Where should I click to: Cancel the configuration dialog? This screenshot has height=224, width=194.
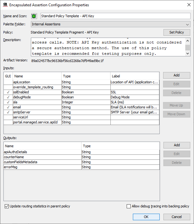177,217
